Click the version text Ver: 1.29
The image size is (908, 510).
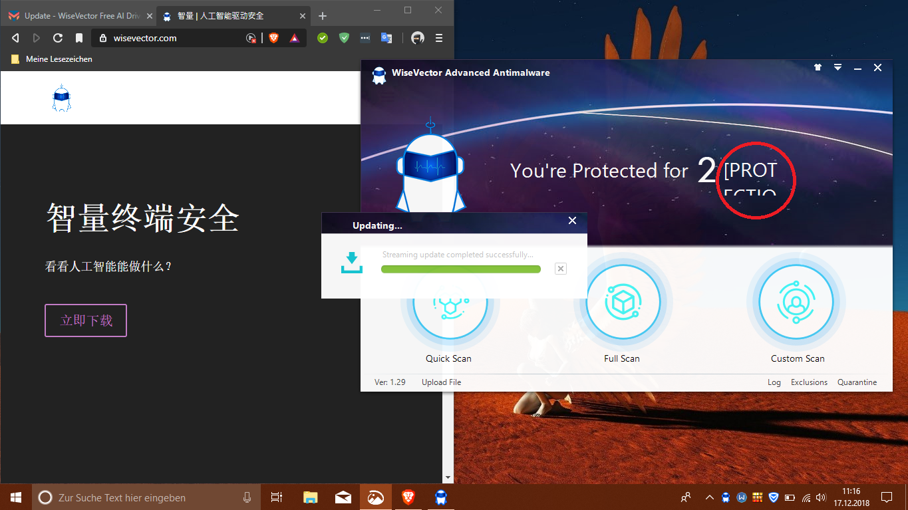(x=390, y=382)
